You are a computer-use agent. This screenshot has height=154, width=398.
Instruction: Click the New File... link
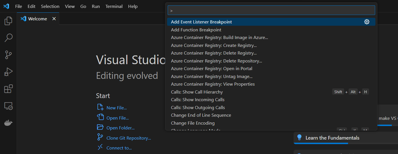[x=116, y=108]
